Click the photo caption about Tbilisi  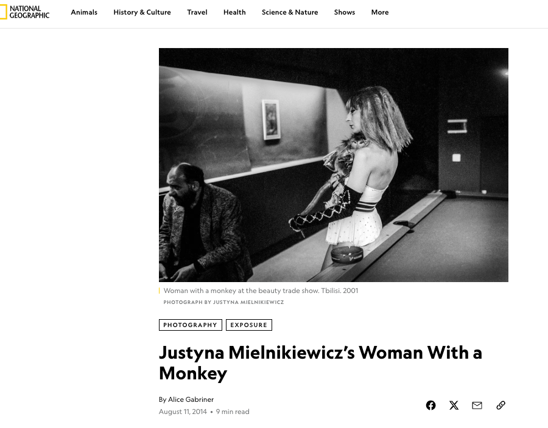pos(261,291)
